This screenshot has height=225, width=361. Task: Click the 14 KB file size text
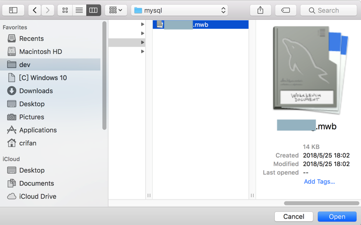pyautogui.click(x=311, y=147)
